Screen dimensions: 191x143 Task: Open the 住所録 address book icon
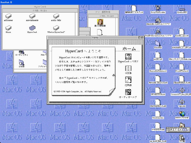[128, 80]
